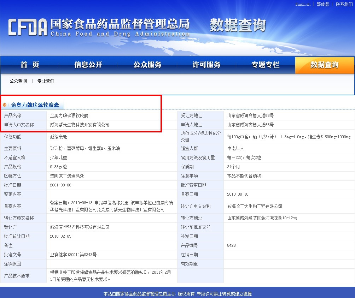355x298 pixels.
Task: Select the highlighted 数据查询 navigation tab
Action: (325, 65)
